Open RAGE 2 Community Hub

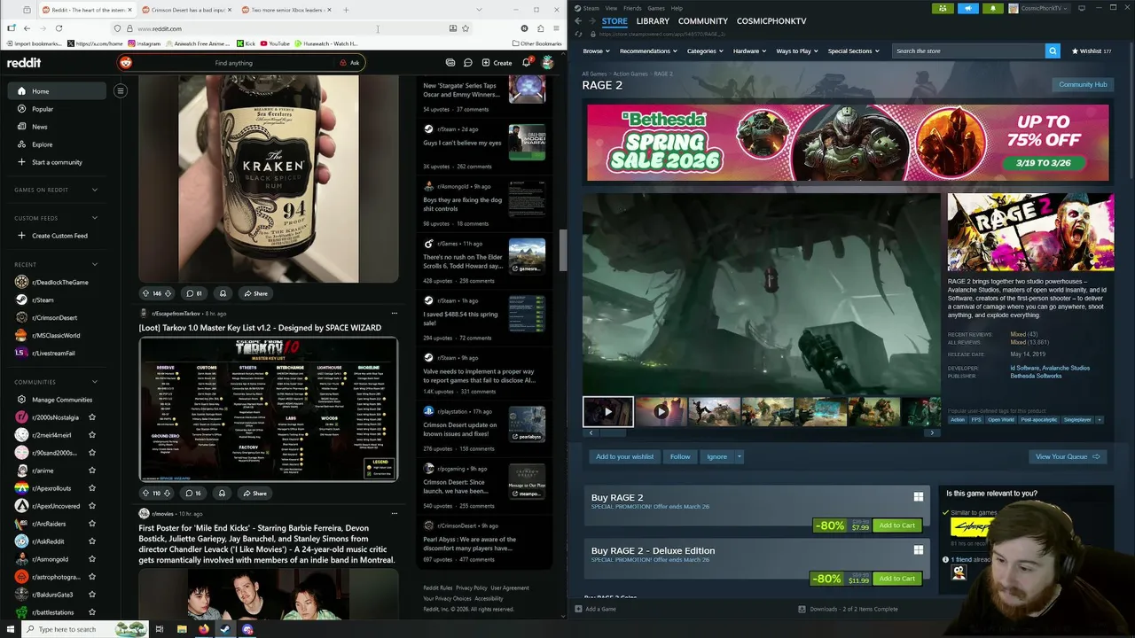tap(1083, 84)
